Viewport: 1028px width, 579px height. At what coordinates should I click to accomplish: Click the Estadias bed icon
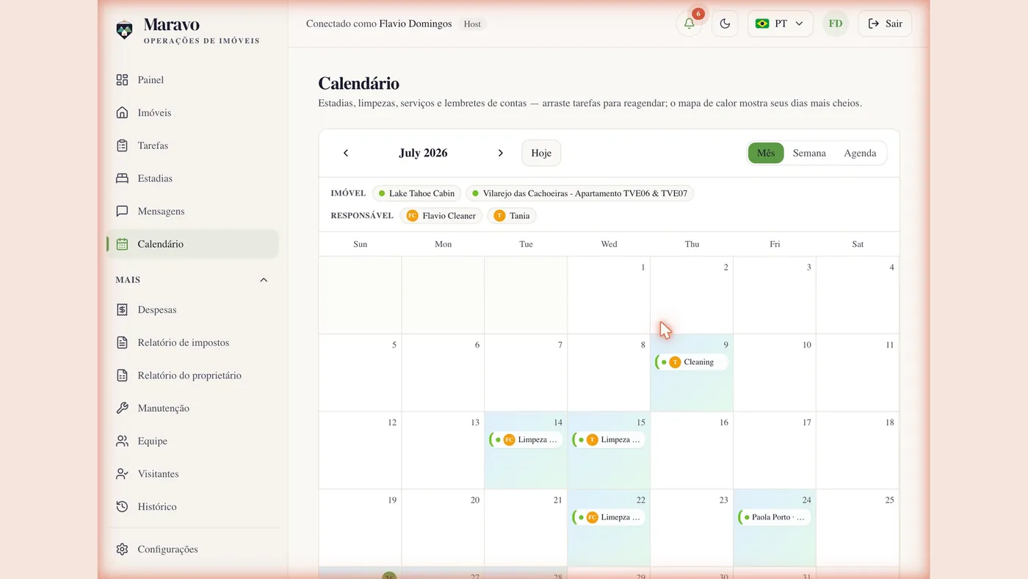[123, 179]
